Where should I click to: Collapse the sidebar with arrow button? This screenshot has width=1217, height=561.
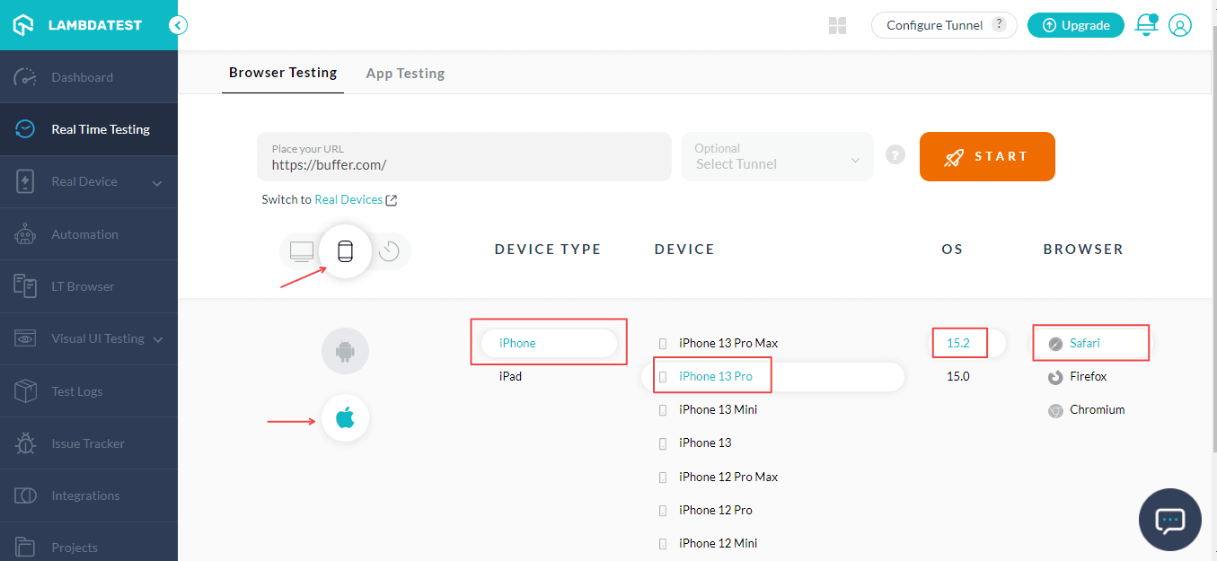tap(179, 25)
